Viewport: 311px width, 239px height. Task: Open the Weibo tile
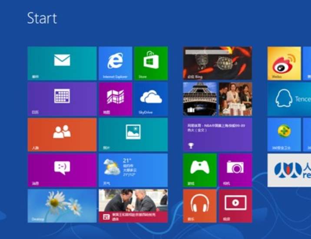click(284, 63)
